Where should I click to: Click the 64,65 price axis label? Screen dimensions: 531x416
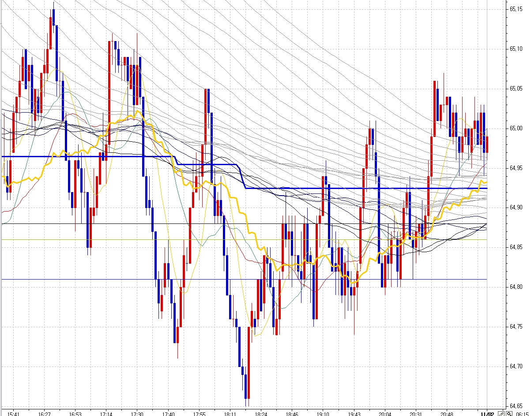pyautogui.click(x=516, y=406)
